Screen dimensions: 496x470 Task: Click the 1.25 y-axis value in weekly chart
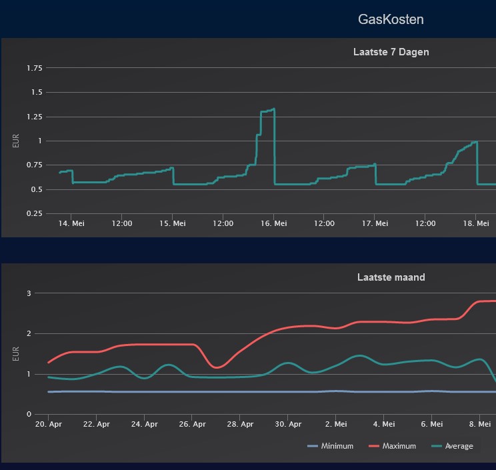(x=34, y=117)
